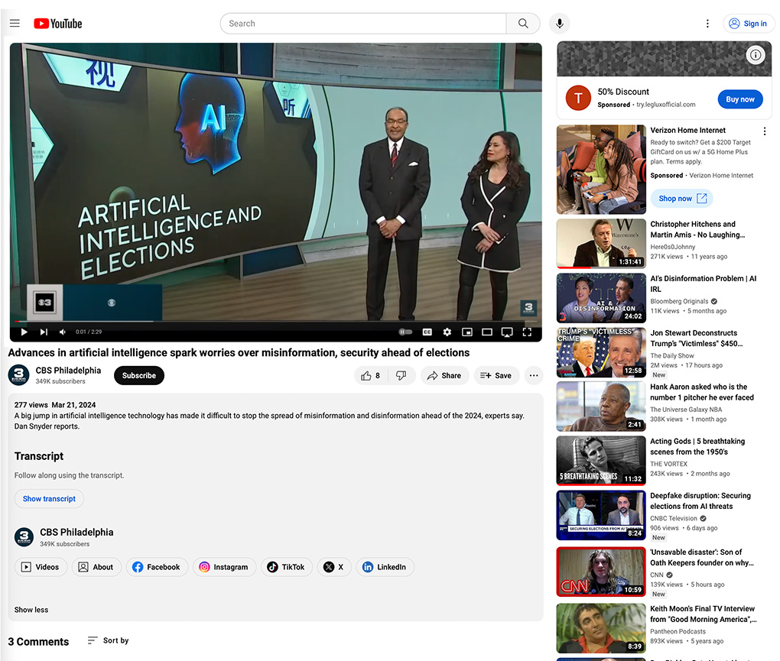Open the Christopher Hitchens and Martin Amis thumbnail
This screenshot has width=780, height=661.
601,244
